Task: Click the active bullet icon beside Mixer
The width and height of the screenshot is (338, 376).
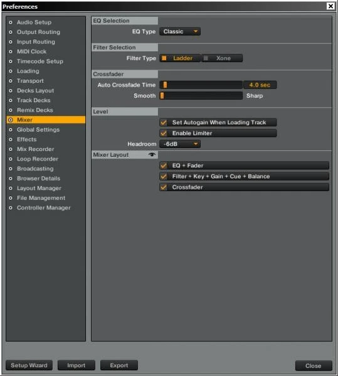Action: click(11, 120)
